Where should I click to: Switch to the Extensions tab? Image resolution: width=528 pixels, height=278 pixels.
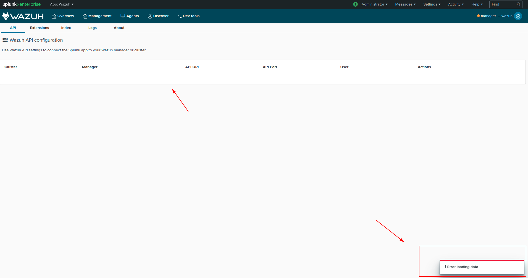(39, 28)
